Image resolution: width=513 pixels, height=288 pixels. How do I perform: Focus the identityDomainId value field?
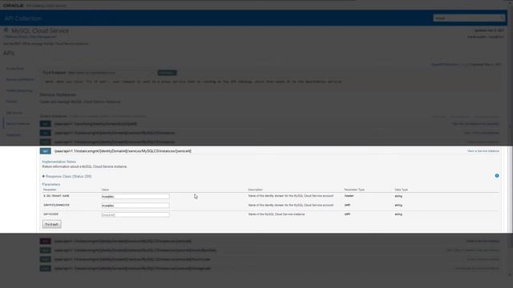[x=135, y=206]
